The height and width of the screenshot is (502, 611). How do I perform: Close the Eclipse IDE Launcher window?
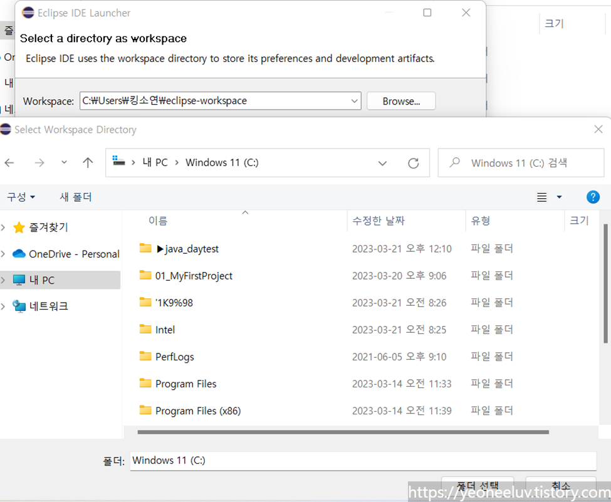click(466, 13)
